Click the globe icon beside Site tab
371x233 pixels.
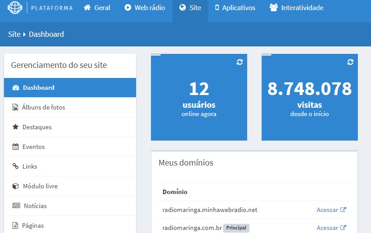tap(182, 7)
